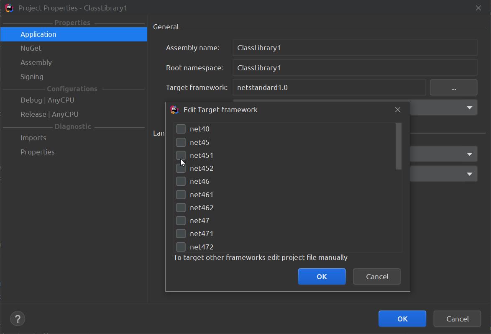
Task: Select Debug | AnyCPU configuration
Action: click(x=47, y=100)
